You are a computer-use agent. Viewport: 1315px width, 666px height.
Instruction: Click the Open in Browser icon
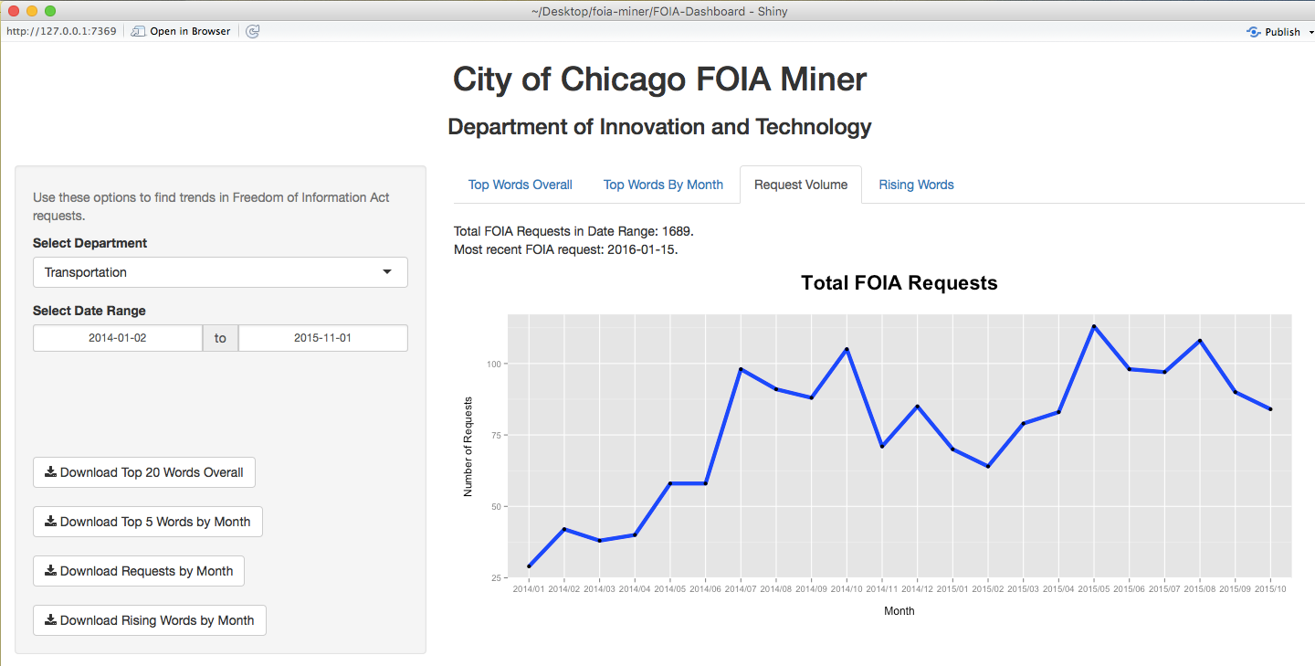click(139, 31)
